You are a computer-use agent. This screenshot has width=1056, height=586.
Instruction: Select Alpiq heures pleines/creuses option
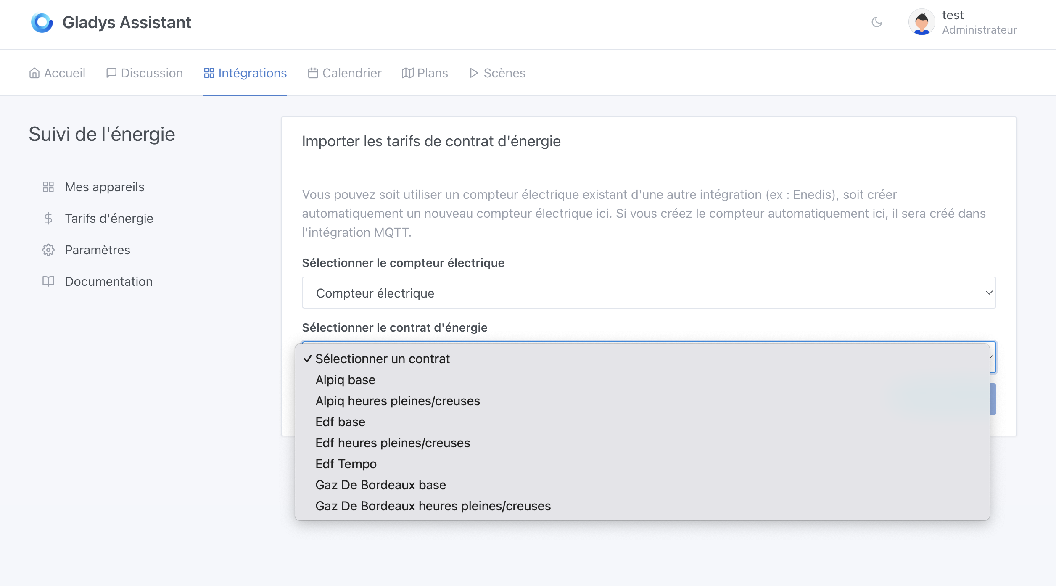[x=397, y=401]
